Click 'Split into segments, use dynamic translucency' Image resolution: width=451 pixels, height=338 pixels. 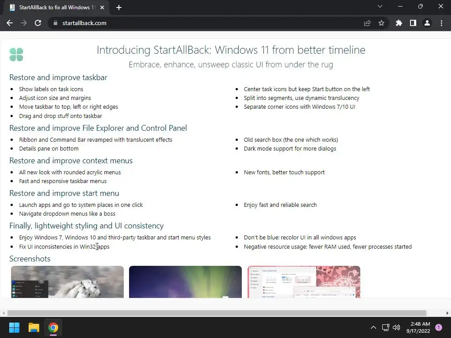(x=301, y=98)
